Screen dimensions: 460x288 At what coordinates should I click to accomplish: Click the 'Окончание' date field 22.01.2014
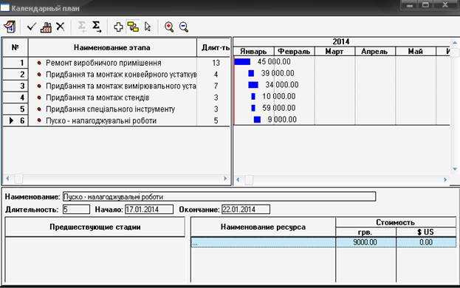click(246, 210)
